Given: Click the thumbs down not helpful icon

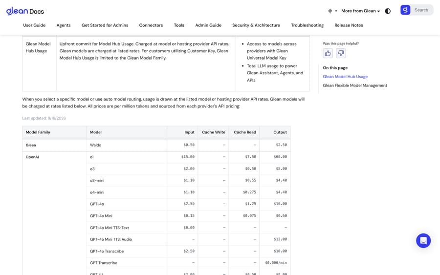Looking at the screenshot, I should pyautogui.click(x=341, y=53).
